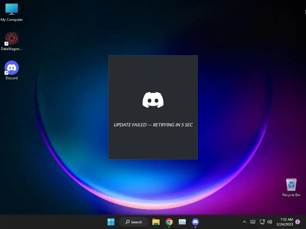This screenshot has width=306, height=229.
Task: Open the performance monitor taskbar app
Action: pos(182,222)
